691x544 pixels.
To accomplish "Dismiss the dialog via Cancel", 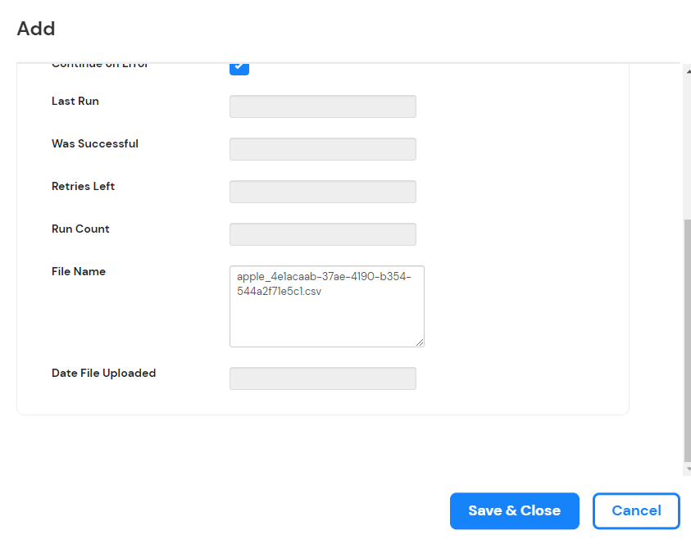I will point(636,510).
